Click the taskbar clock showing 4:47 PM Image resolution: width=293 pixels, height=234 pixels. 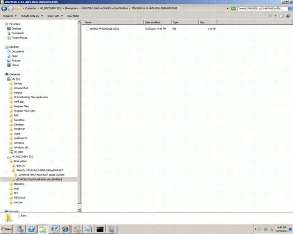point(281,229)
